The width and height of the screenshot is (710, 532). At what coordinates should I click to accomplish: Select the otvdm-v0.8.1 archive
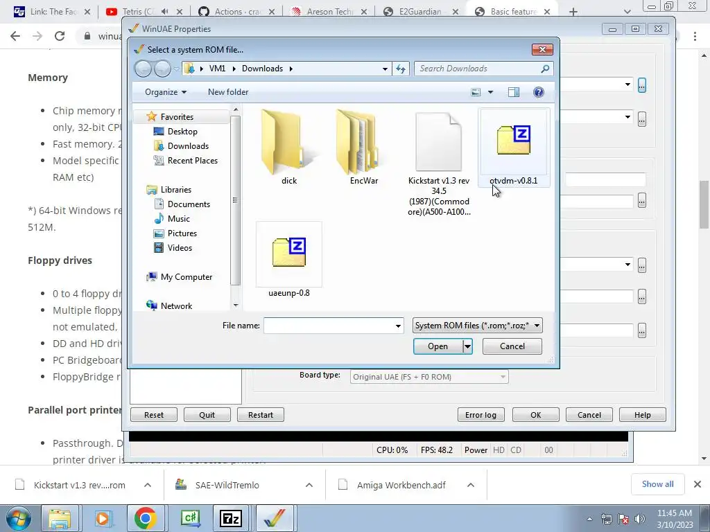[x=514, y=148]
